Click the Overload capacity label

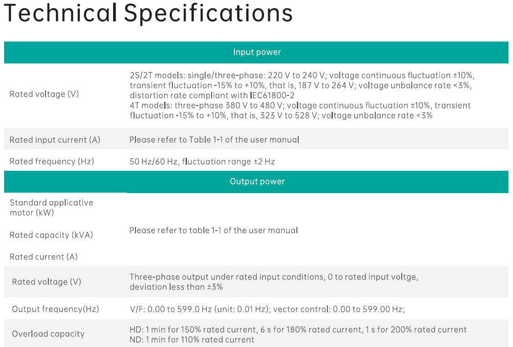coord(48,334)
